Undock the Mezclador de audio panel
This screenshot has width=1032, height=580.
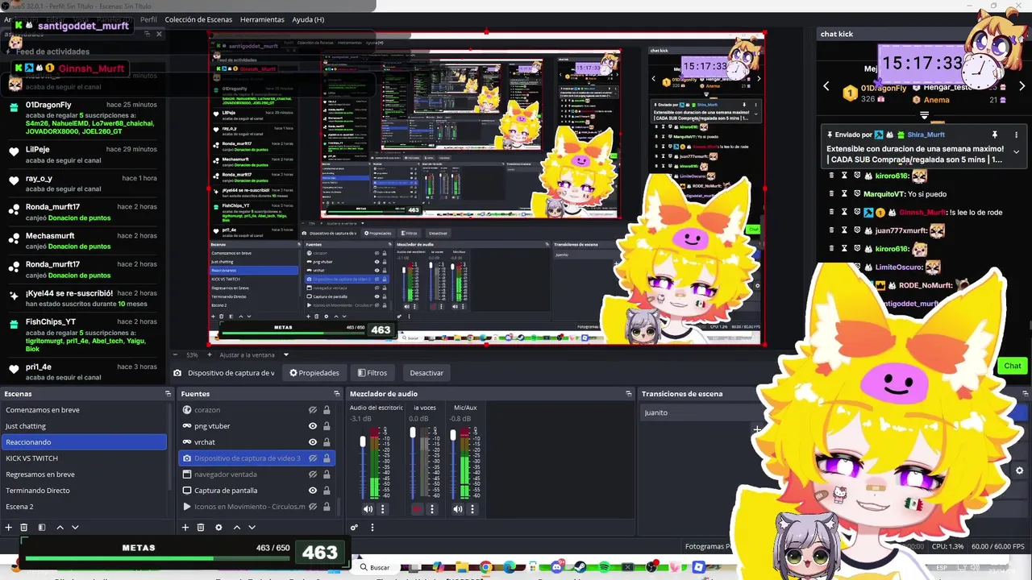pyautogui.click(x=628, y=394)
